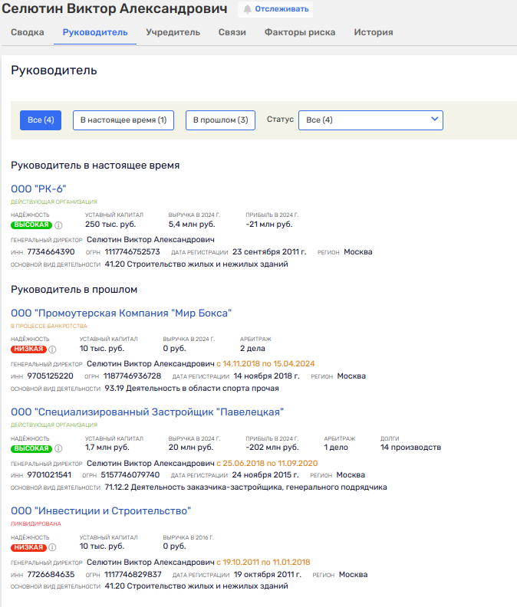Open the Учредитель tab
The width and height of the screenshot is (517, 607).
coord(173,32)
